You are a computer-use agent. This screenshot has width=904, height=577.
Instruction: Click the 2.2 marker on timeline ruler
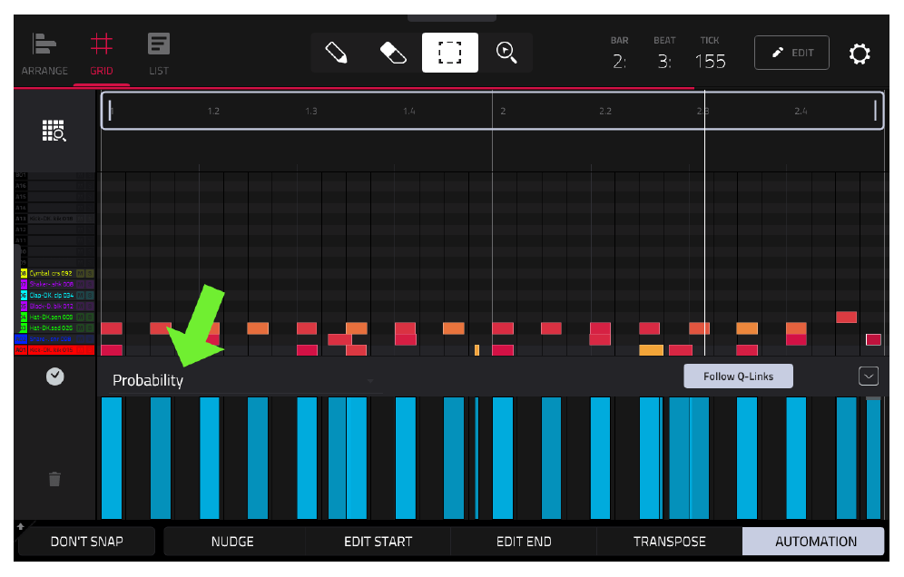604,111
